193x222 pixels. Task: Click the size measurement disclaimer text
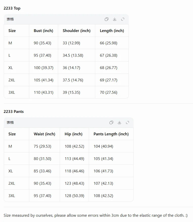95,215
